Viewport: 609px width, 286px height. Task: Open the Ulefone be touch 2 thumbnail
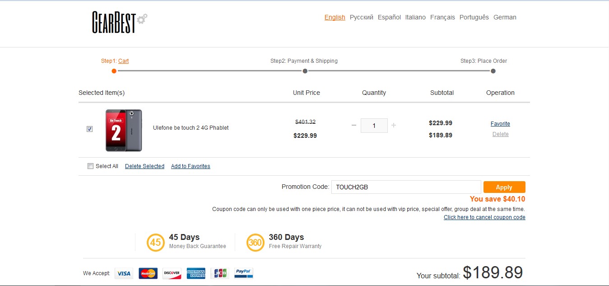click(124, 130)
